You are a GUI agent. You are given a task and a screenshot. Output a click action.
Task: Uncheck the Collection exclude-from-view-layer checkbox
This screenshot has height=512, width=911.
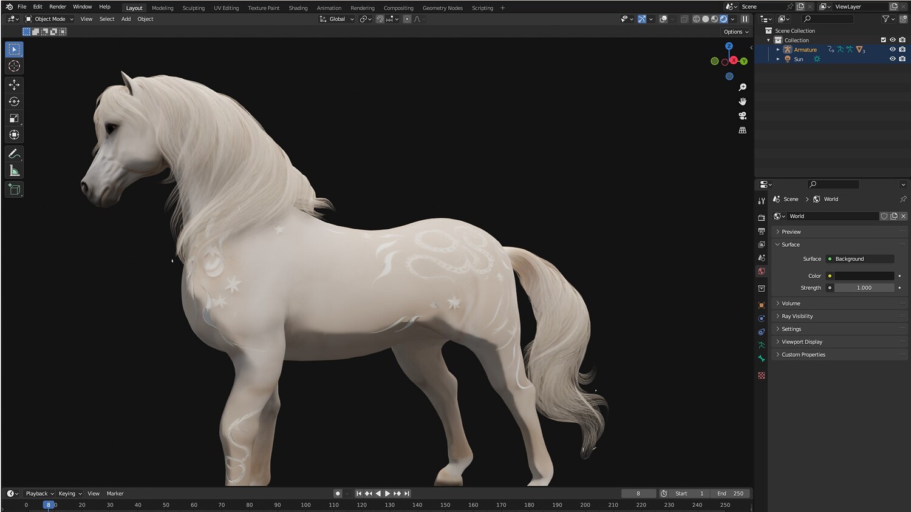click(884, 40)
